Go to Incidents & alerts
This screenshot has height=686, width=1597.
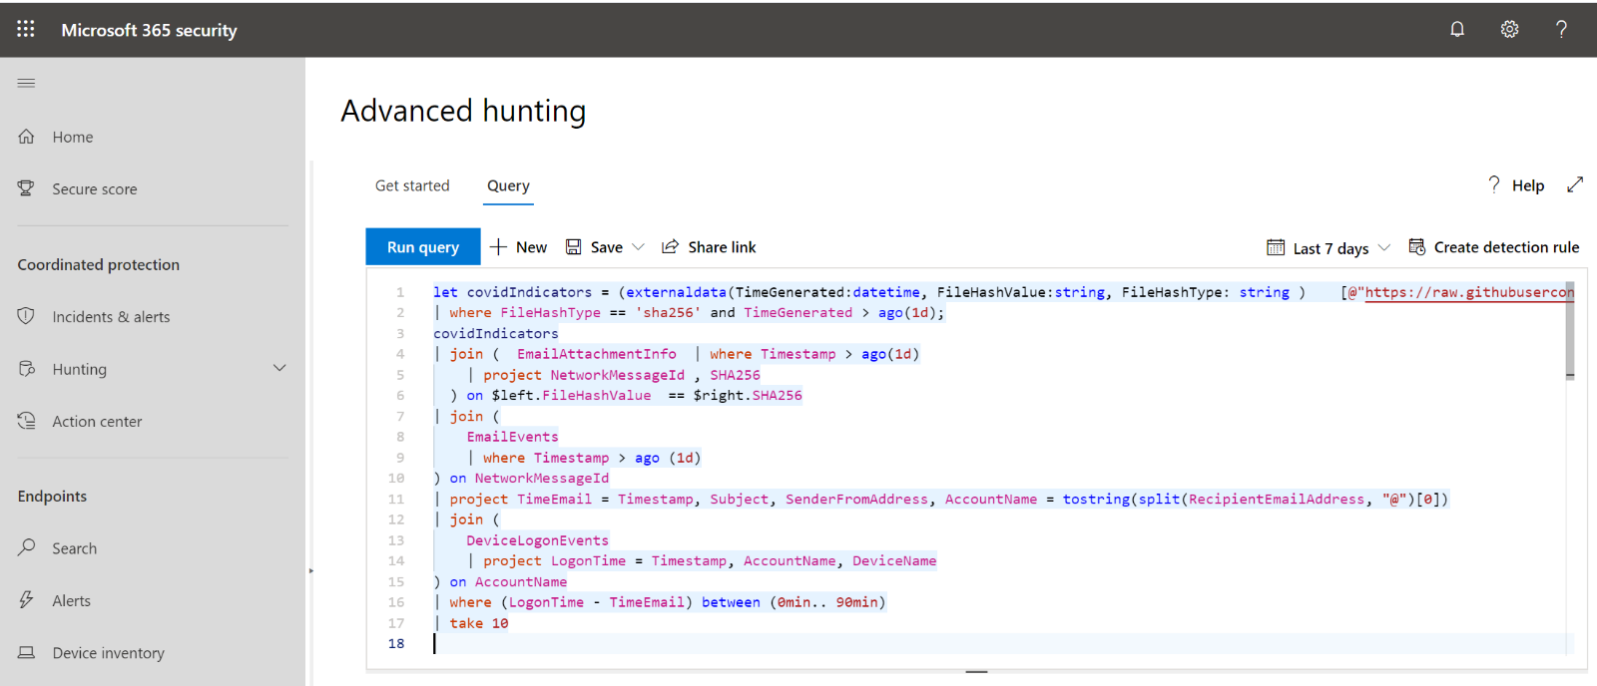tap(111, 316)
